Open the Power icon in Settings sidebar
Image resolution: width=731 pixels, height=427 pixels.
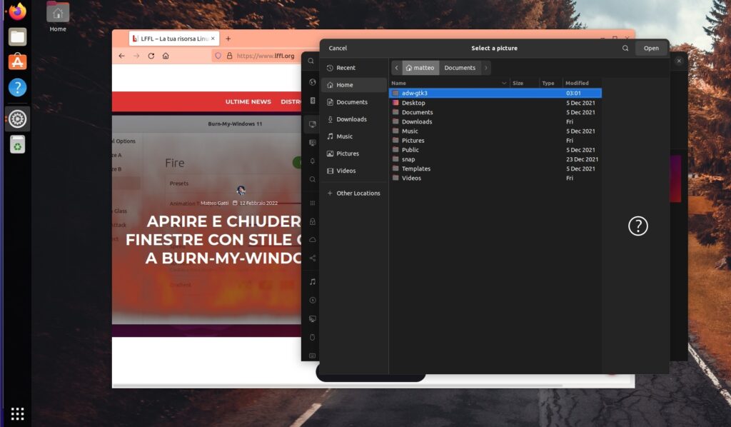click(x=313, y=300)
